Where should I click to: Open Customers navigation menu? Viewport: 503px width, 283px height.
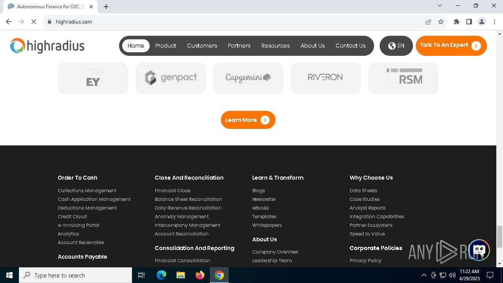(202, 46)
